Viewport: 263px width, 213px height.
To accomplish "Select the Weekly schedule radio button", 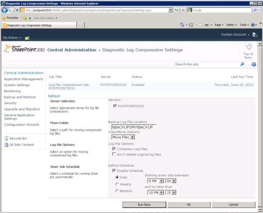I will pos(117,184).
